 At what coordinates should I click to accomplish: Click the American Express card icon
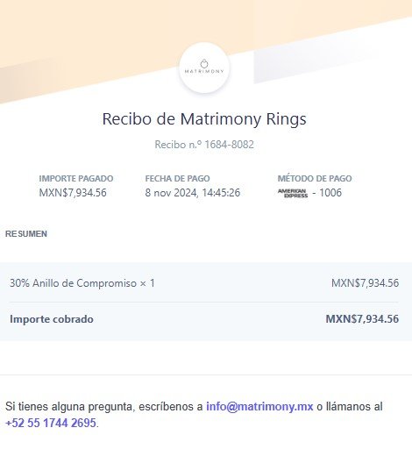(293, 193)
